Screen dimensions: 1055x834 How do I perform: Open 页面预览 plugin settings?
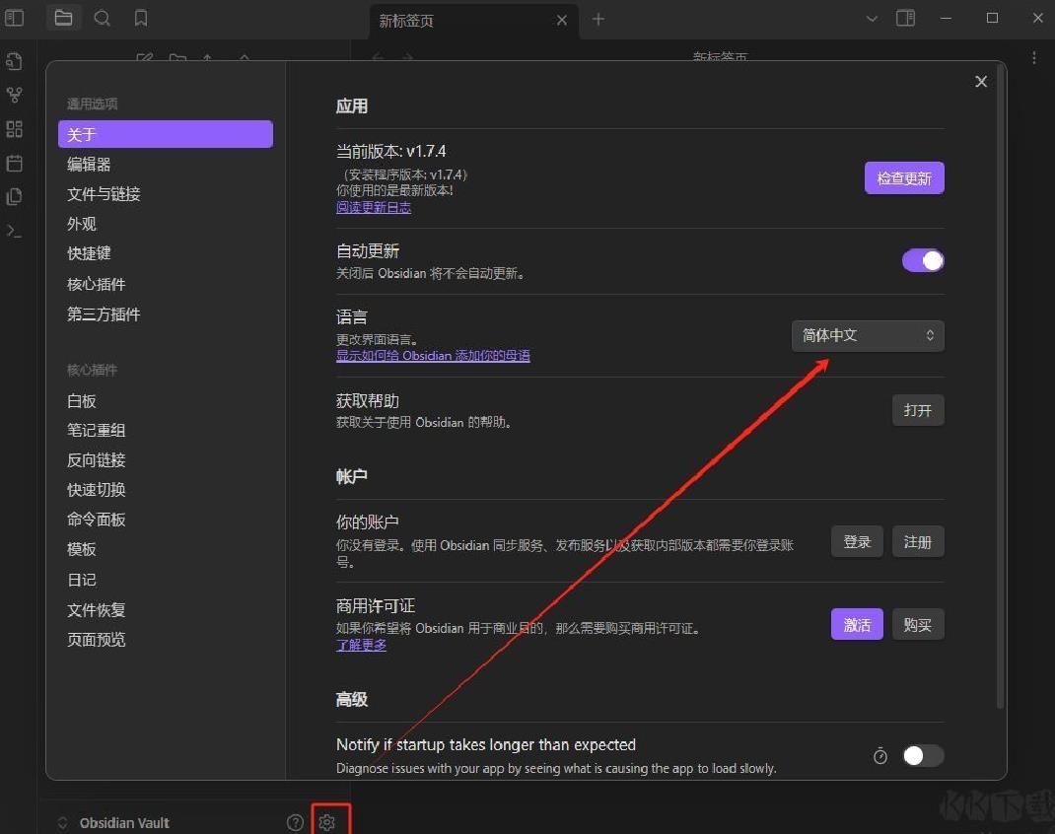(x=166, y=639)
